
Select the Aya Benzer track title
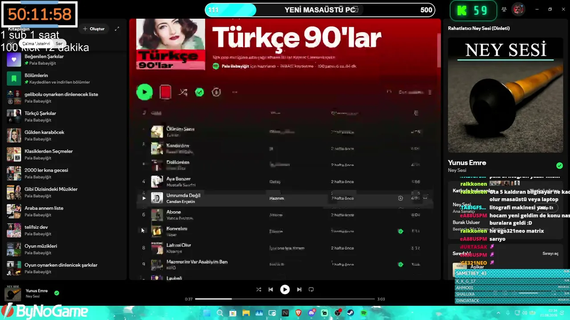(x=179, y=179)
